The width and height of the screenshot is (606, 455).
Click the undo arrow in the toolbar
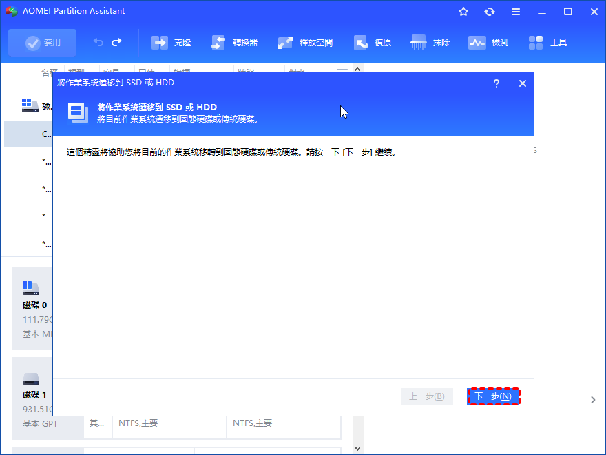98,42
